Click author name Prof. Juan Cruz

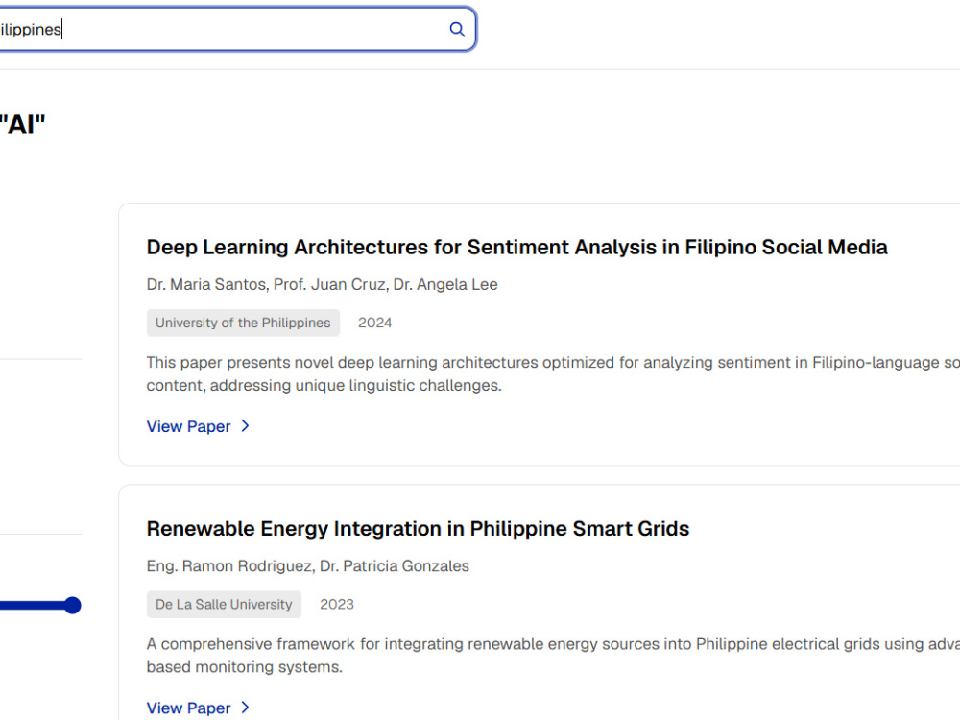[x=330, y=285]
